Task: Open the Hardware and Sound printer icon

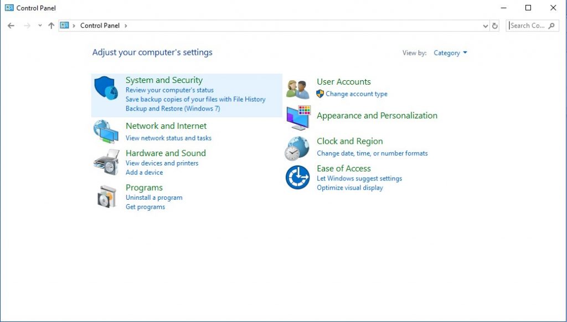Action: coord(106,162)
